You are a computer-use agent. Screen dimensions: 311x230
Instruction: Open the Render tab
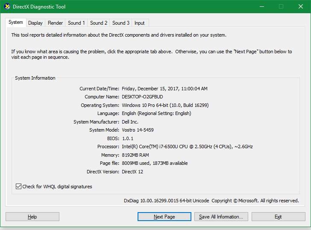click(55, 23)
